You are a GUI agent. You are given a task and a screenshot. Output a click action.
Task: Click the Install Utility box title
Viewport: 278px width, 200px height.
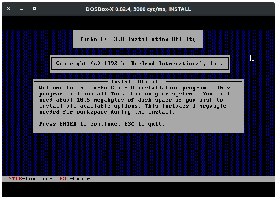[x=136, y=81]
